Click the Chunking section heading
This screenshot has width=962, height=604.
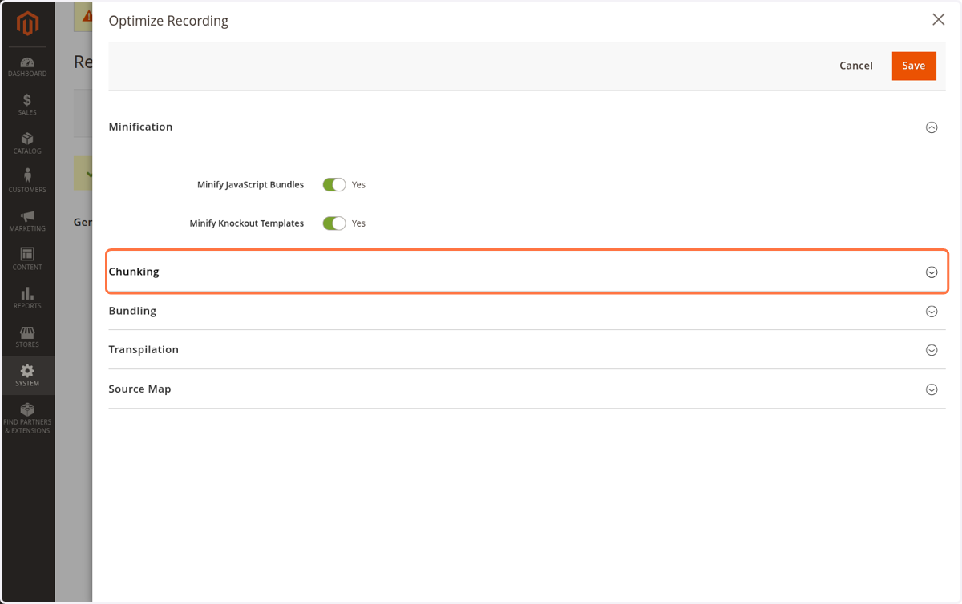[134, 272]
